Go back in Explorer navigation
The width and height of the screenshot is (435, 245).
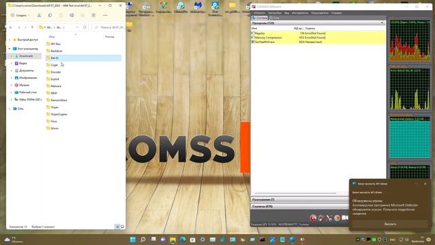(x=11, y=27)
